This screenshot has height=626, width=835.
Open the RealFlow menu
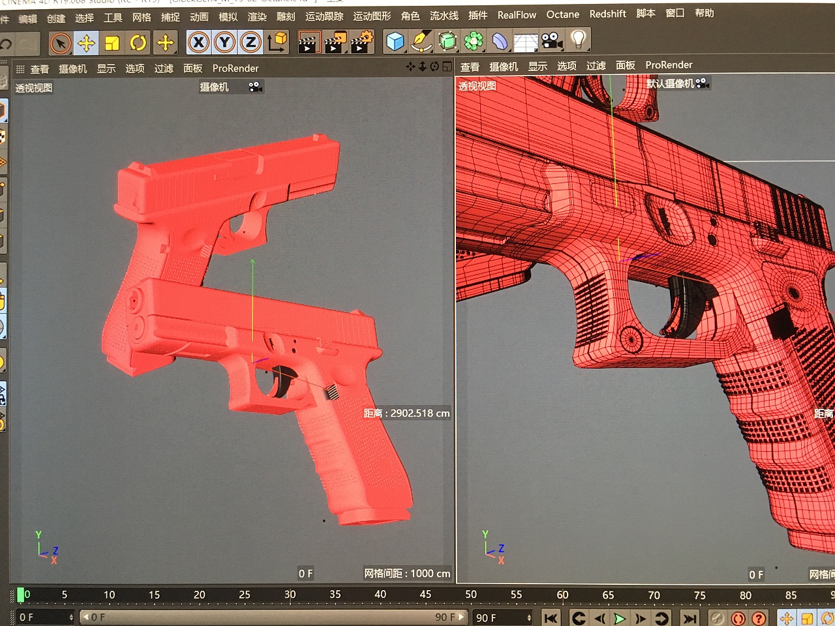pyautogui.click(x=516, y=14)
